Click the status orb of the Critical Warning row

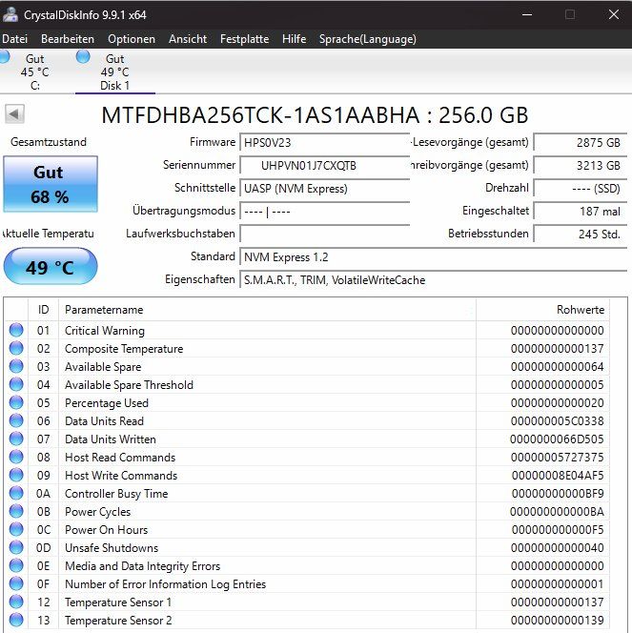(16, 330)
